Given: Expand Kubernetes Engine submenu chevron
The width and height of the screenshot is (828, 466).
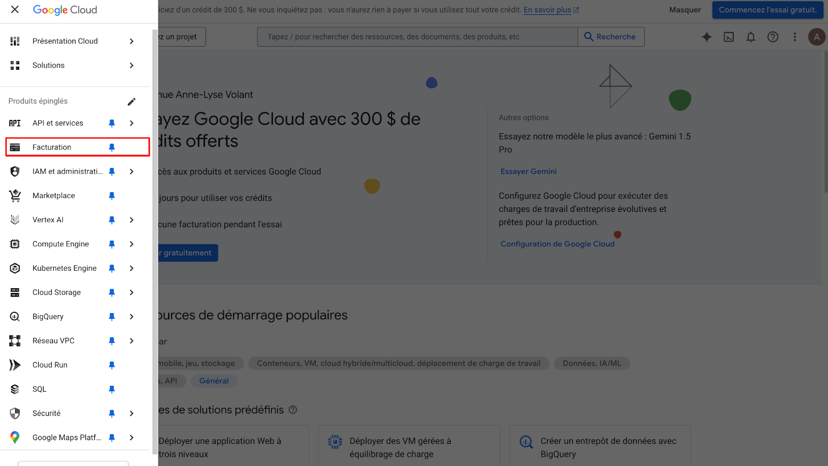Looking at the screenshot, I should point(131,268).
